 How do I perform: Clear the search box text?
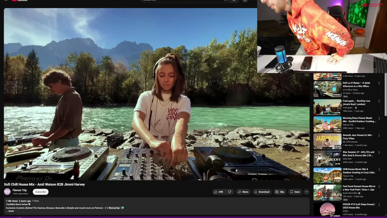(x=226, y=1)
